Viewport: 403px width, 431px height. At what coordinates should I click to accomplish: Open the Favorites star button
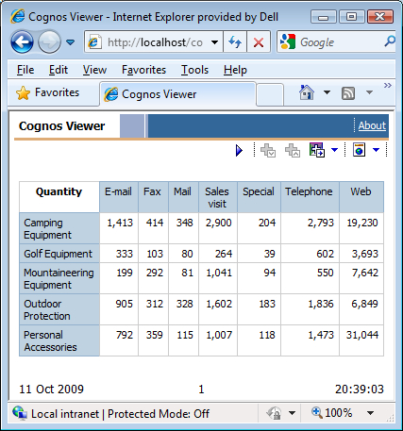point(47,92)
